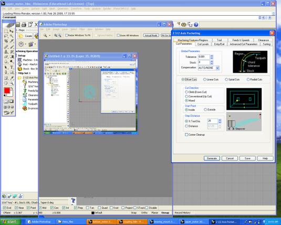Click the Save button in Pocketing dialog
281x225 pixels.
247,158
